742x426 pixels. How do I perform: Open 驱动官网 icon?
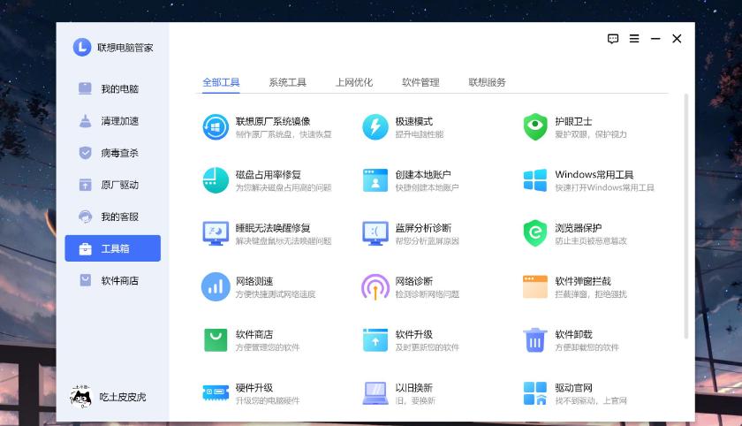[x=535, y=393]
